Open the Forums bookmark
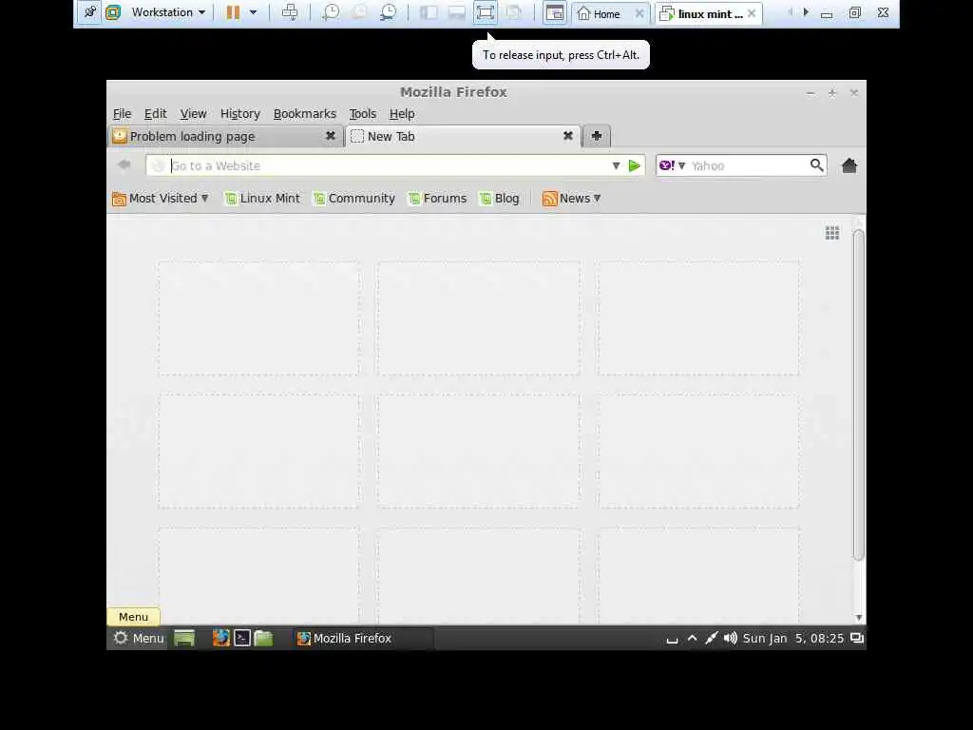Screen dimensions: 973x730 (x=437, y=199)
